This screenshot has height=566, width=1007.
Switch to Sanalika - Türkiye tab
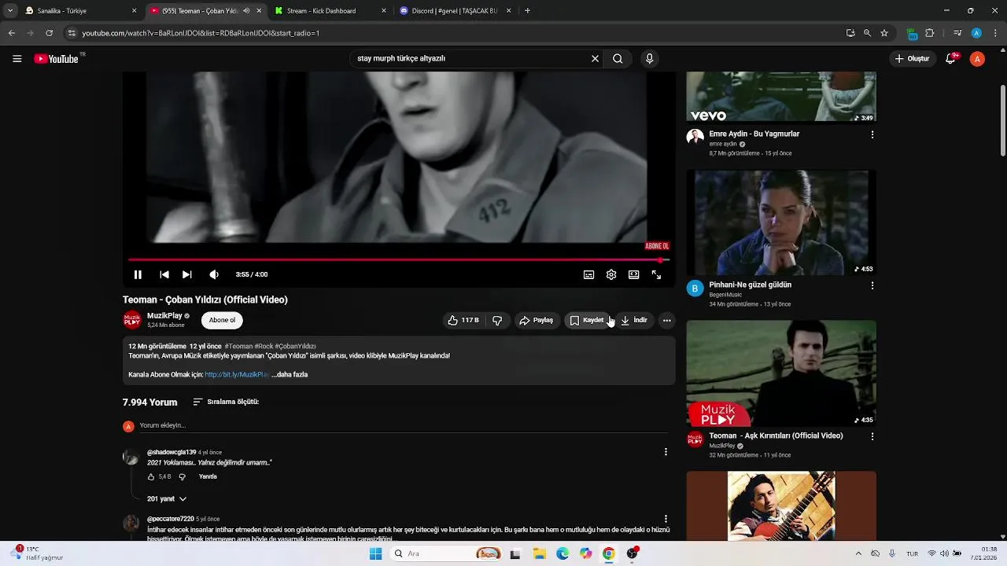point(76,11)
